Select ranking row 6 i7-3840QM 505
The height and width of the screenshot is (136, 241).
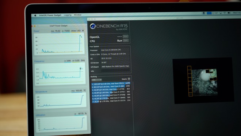coord(111,98)
